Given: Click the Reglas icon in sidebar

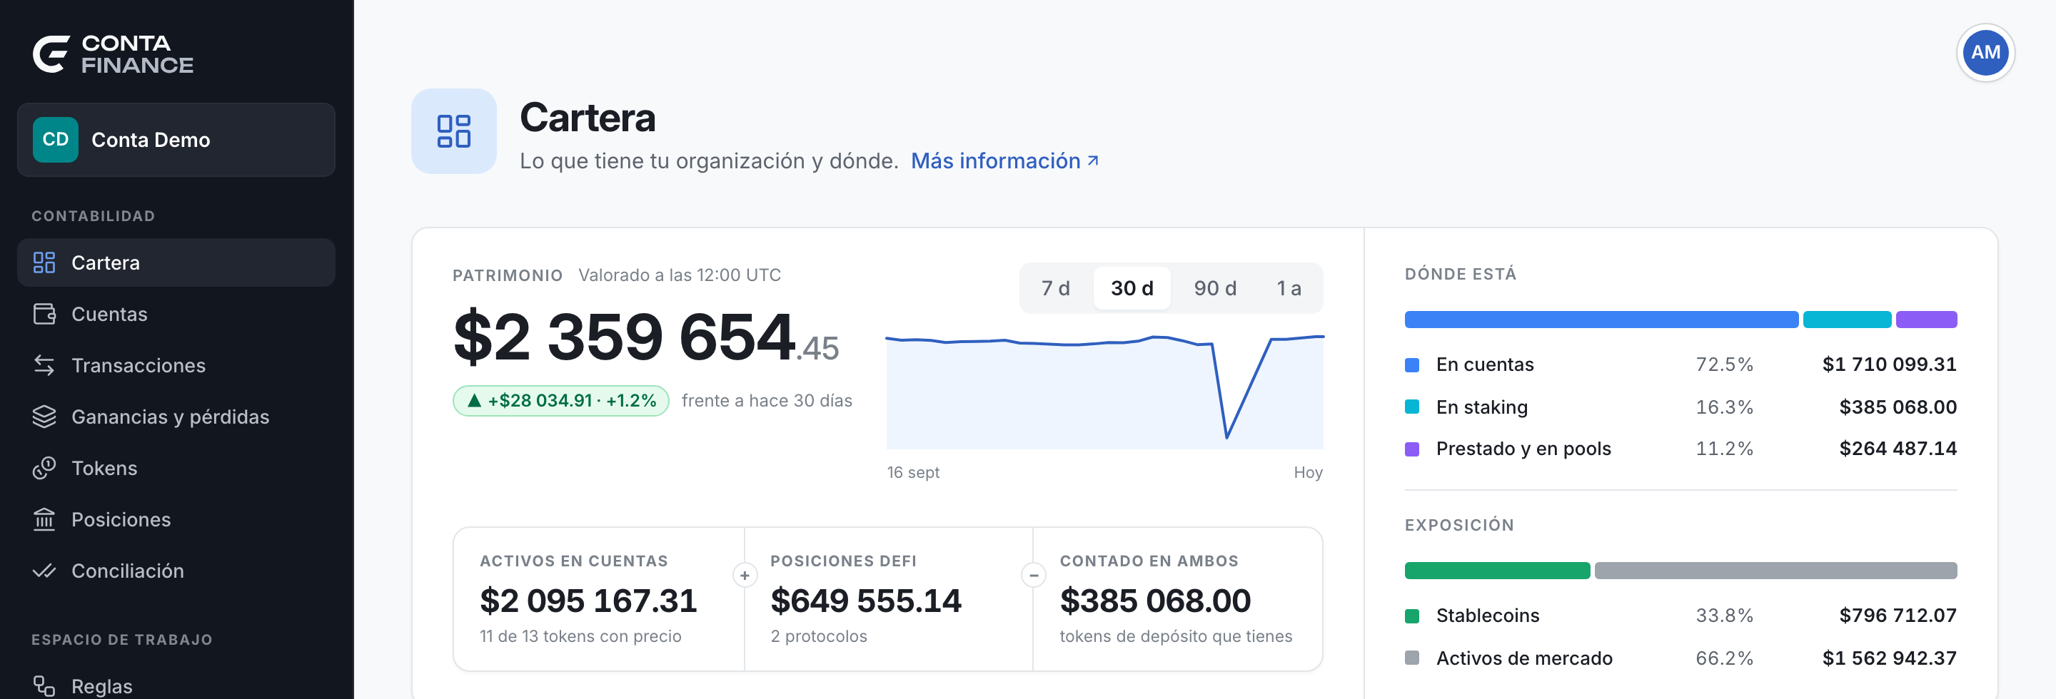Looking at the screenshot, I should point(44,685).
